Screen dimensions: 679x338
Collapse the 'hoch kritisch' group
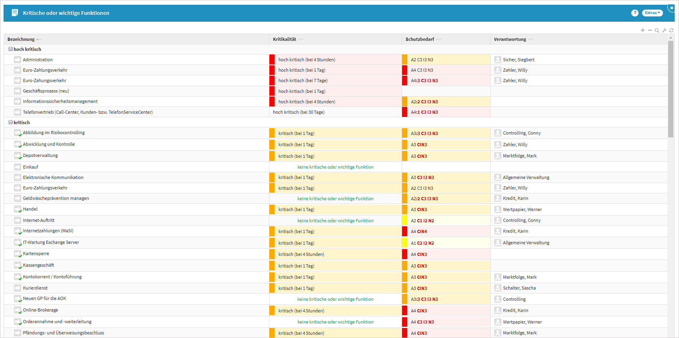(10, 49)
